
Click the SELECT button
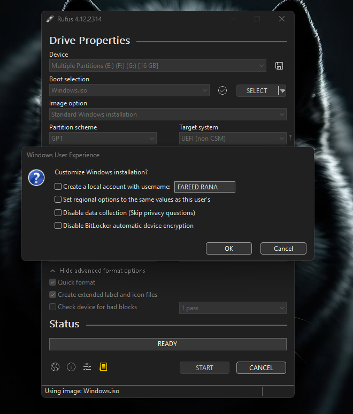[257, 91]
